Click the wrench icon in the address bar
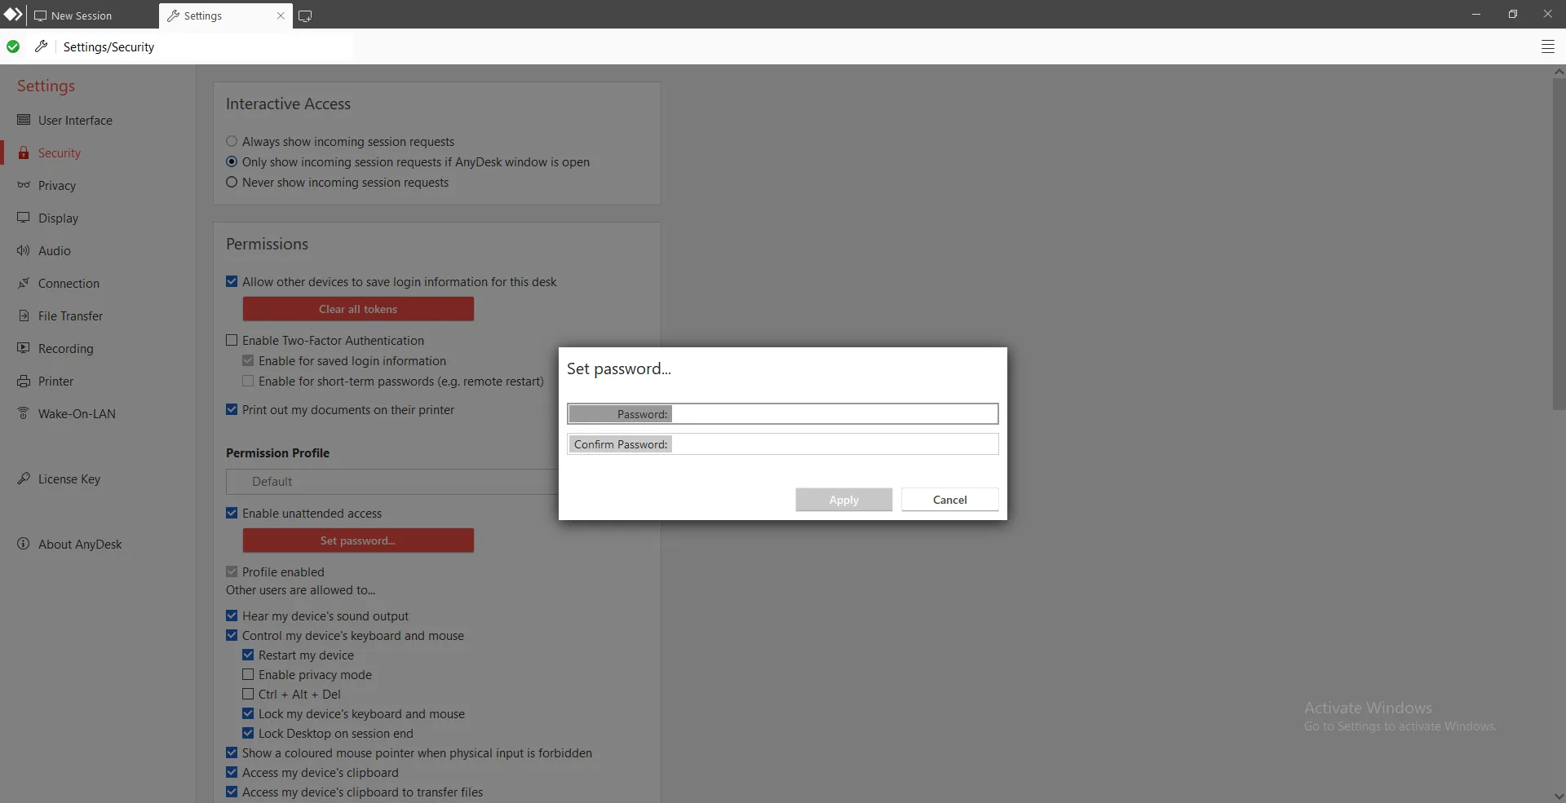This screenshot has width=1566, height=803. (x=40, y=46)
